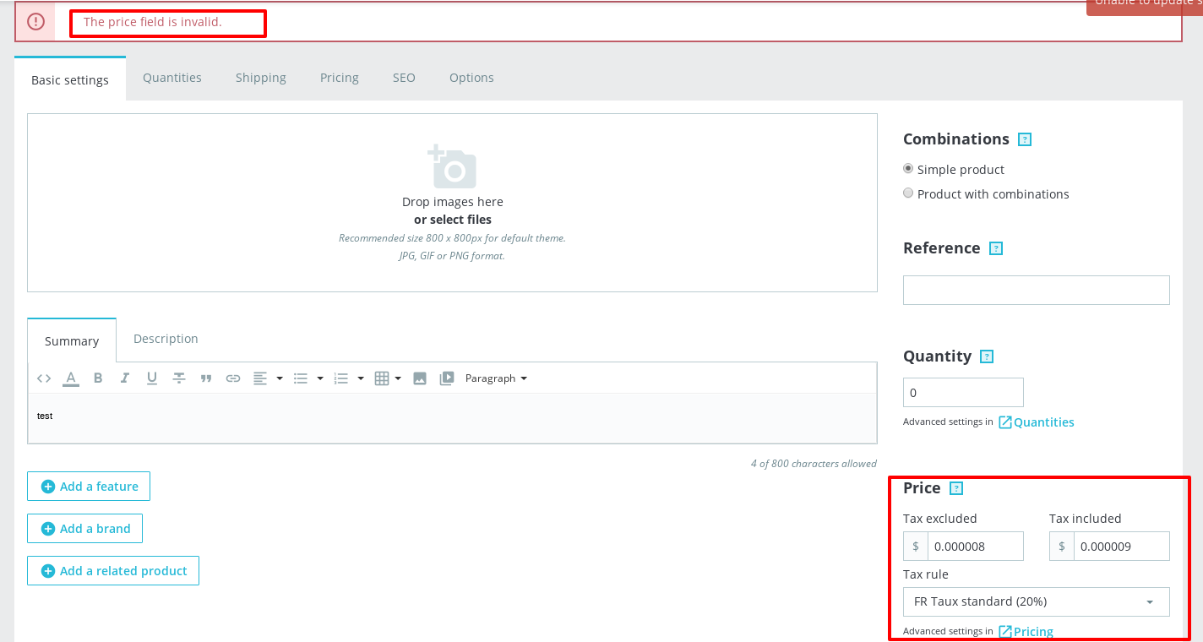Click the Price help icon
1203x642 pixels.
[956, 488]
